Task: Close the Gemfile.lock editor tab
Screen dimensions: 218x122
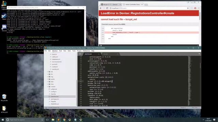Action: pos(99,54)
